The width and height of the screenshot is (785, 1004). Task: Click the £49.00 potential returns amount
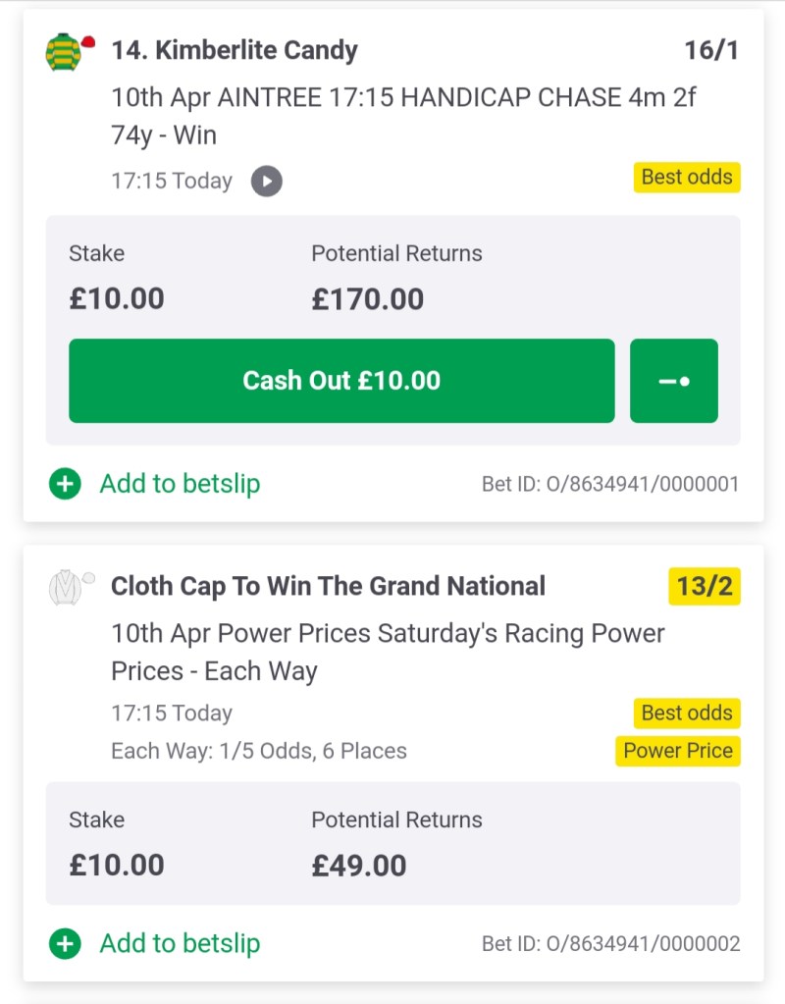359,865
